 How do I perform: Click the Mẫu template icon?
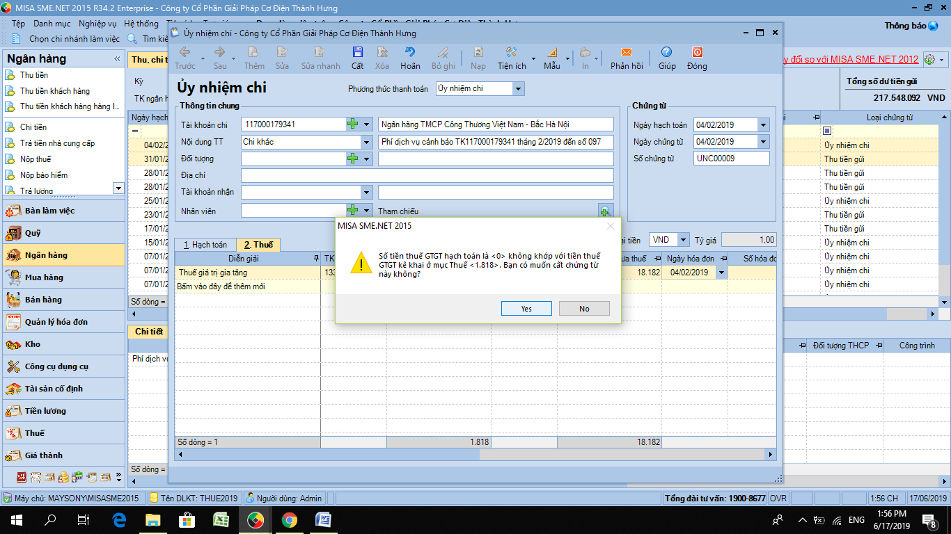[x=551, y=52]
